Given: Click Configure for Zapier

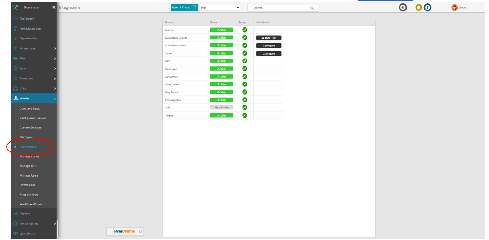Looking at the screenshot, I should 269,53.
